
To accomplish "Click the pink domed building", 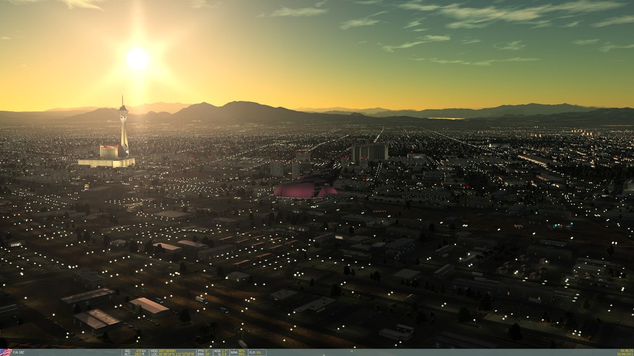I will [x=306, y=190].
